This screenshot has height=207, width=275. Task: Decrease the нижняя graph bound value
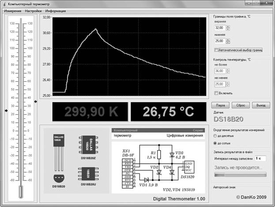228,42
